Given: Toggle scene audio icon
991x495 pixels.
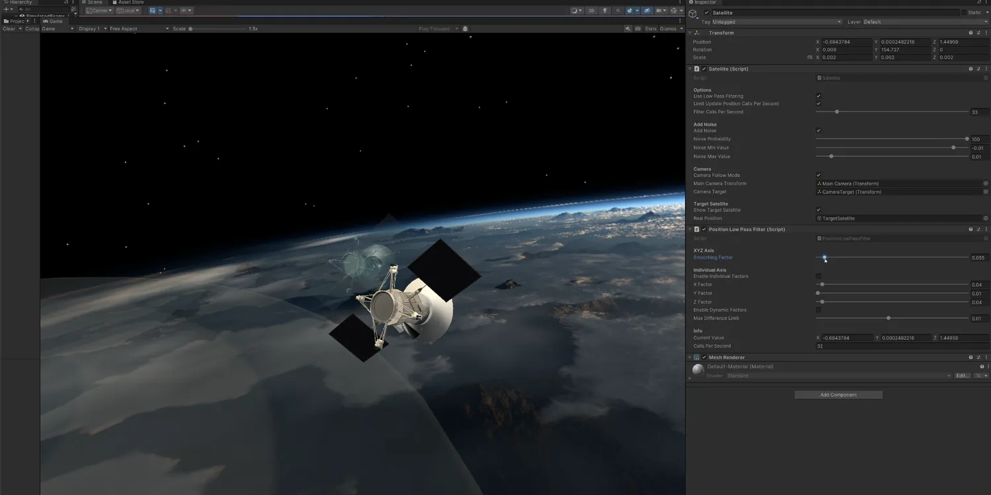Looking at the screenshot, I should click(x=618, y=11).
